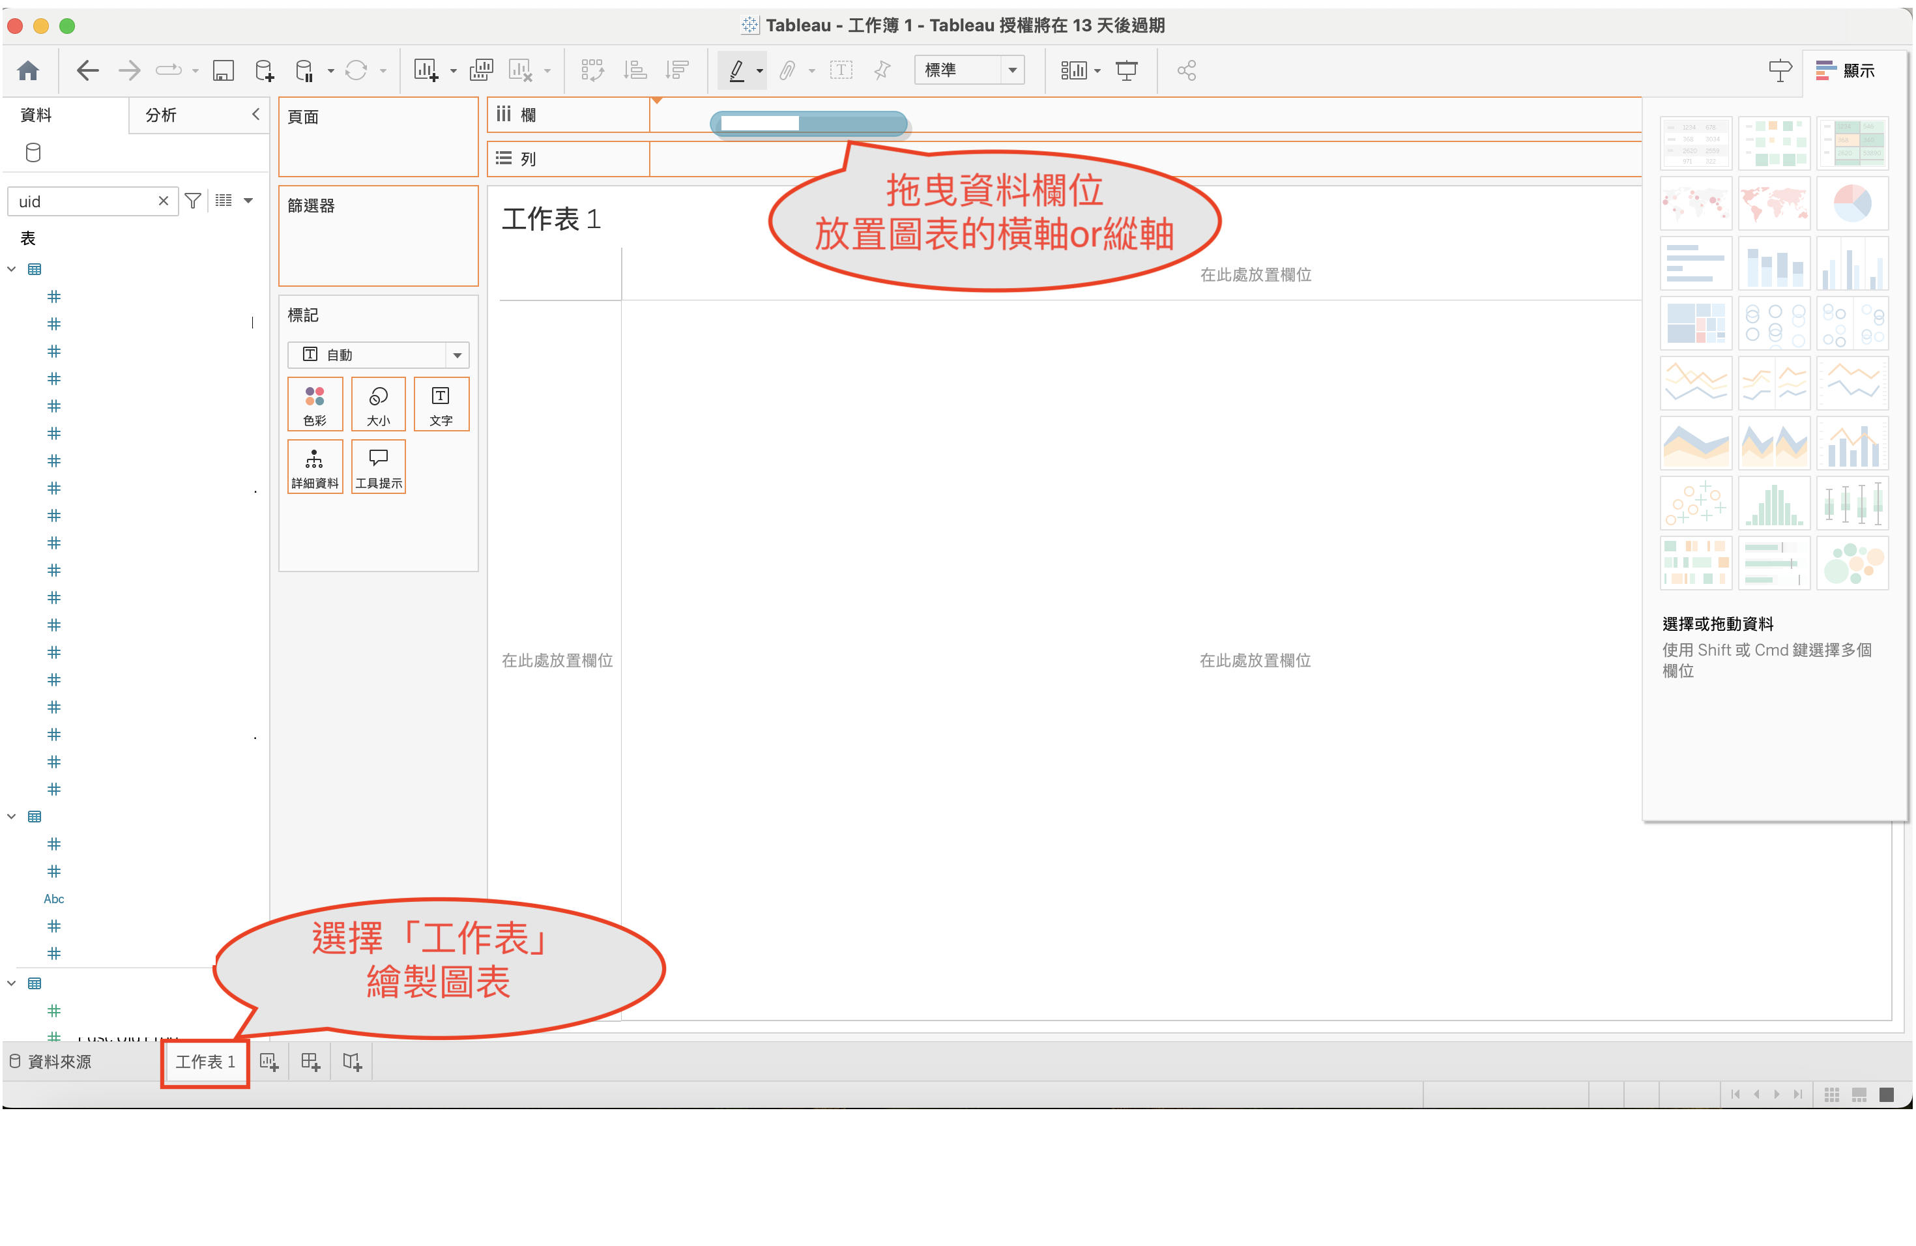The height and width of the screenshot is (1246, 1916).
Task: Sort descending toolbar icon
Action: point(677,71)
